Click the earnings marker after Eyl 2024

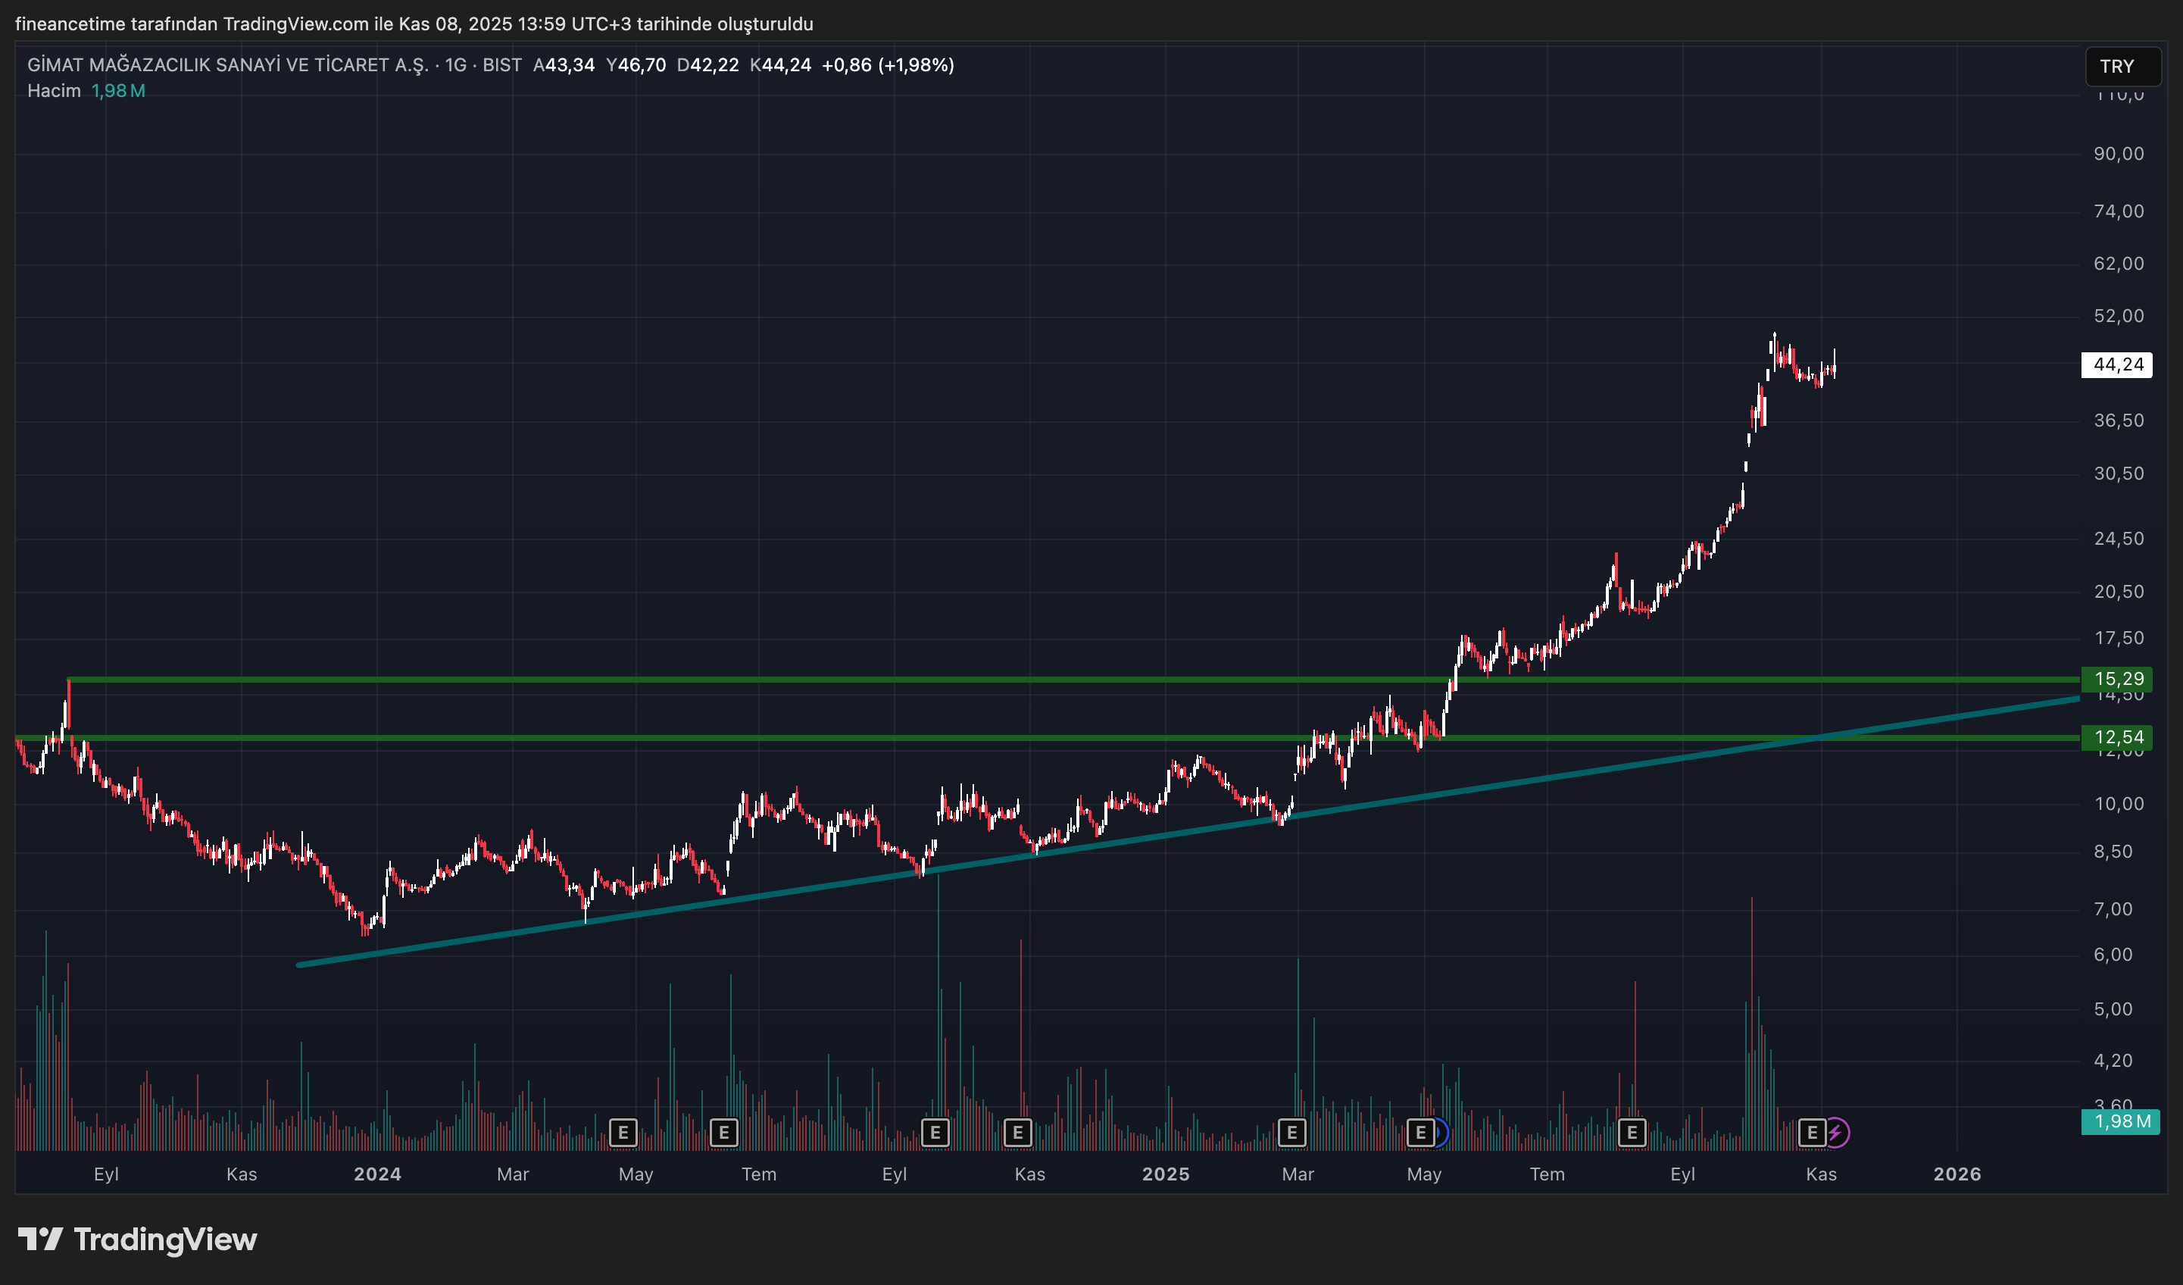coord(935,1133)
